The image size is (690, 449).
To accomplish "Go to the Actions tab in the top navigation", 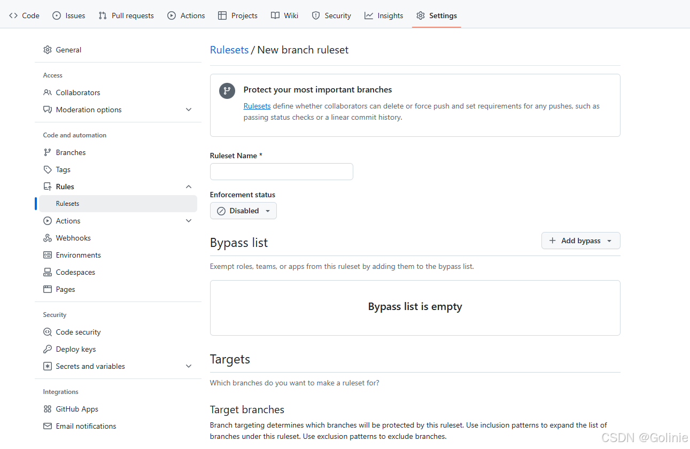I will click(186, 16).
